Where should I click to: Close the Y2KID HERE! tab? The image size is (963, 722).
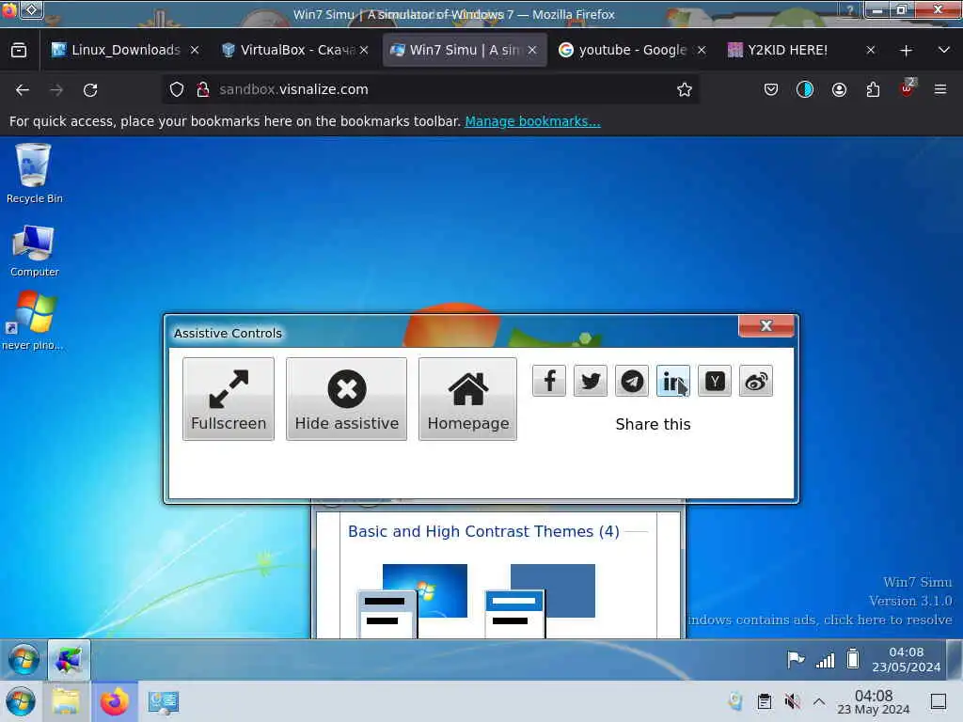click(x=870, y=51)
